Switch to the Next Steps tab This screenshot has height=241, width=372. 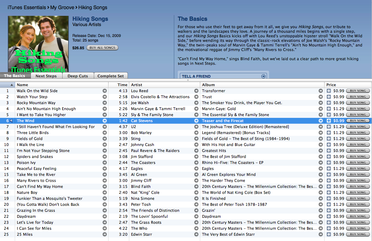pos(46,76)
